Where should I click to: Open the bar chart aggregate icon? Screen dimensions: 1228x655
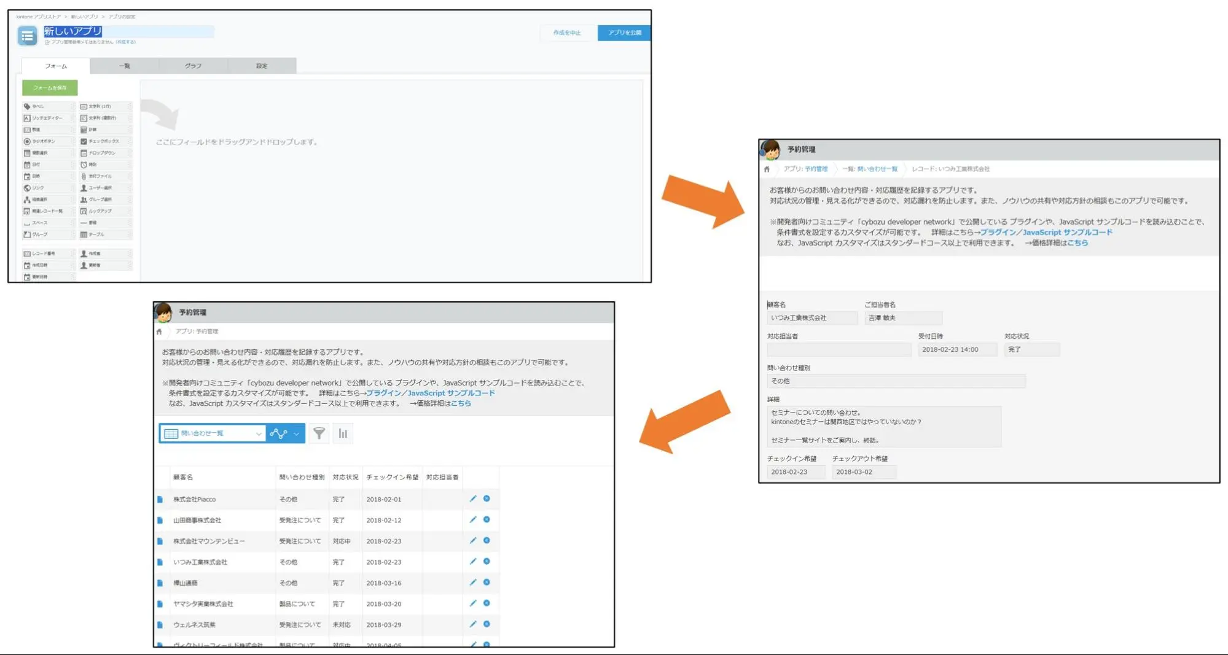coord(343,433)
